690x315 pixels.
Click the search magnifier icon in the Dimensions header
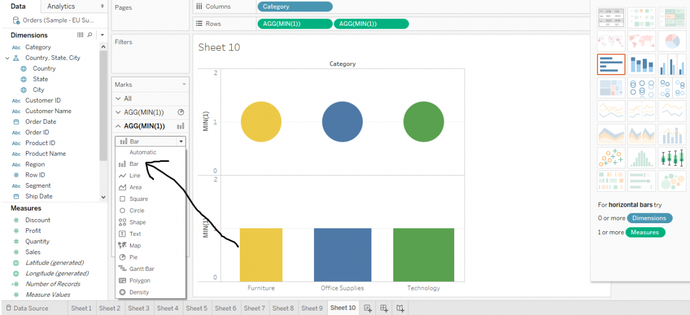point(90,35)
